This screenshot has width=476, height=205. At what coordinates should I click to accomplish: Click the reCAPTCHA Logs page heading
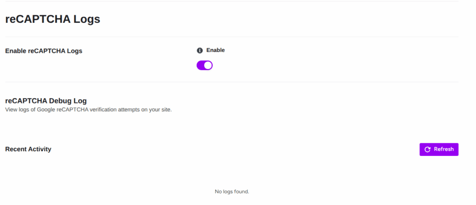(53, 19)
